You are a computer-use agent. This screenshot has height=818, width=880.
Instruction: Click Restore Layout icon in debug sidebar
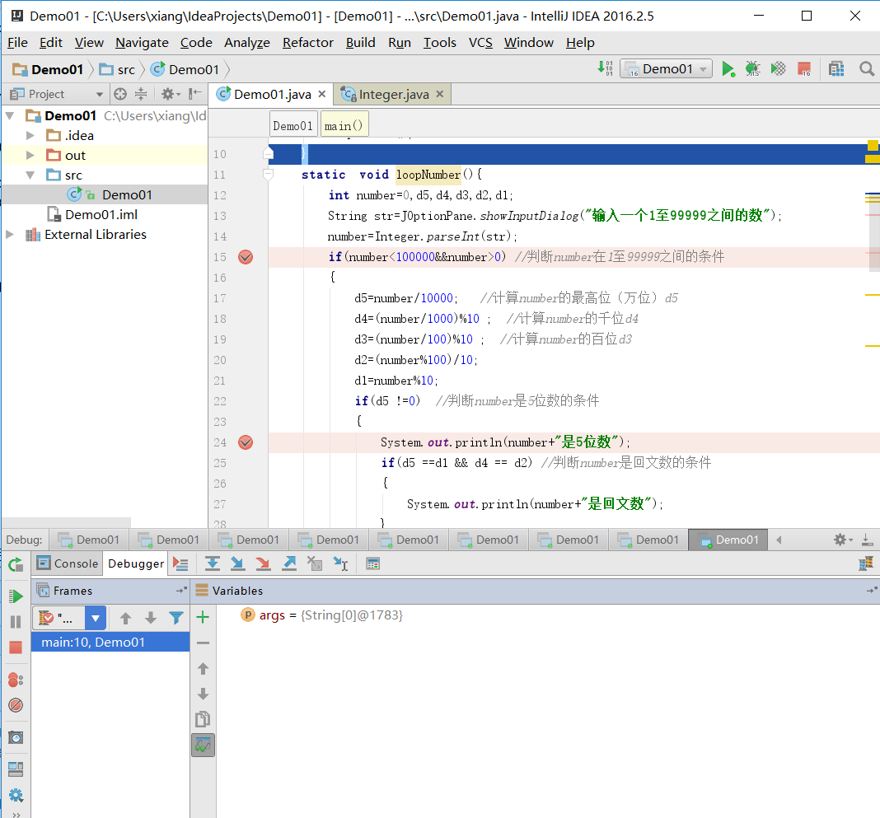click(x=16, y=769)
